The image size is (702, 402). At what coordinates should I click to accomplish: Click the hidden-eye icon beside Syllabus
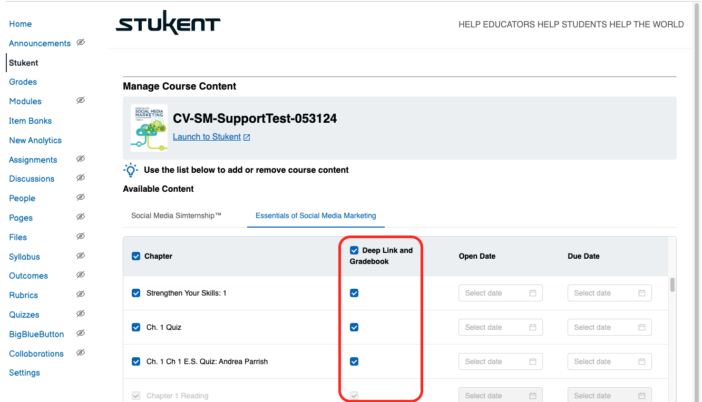coord(81,256)
